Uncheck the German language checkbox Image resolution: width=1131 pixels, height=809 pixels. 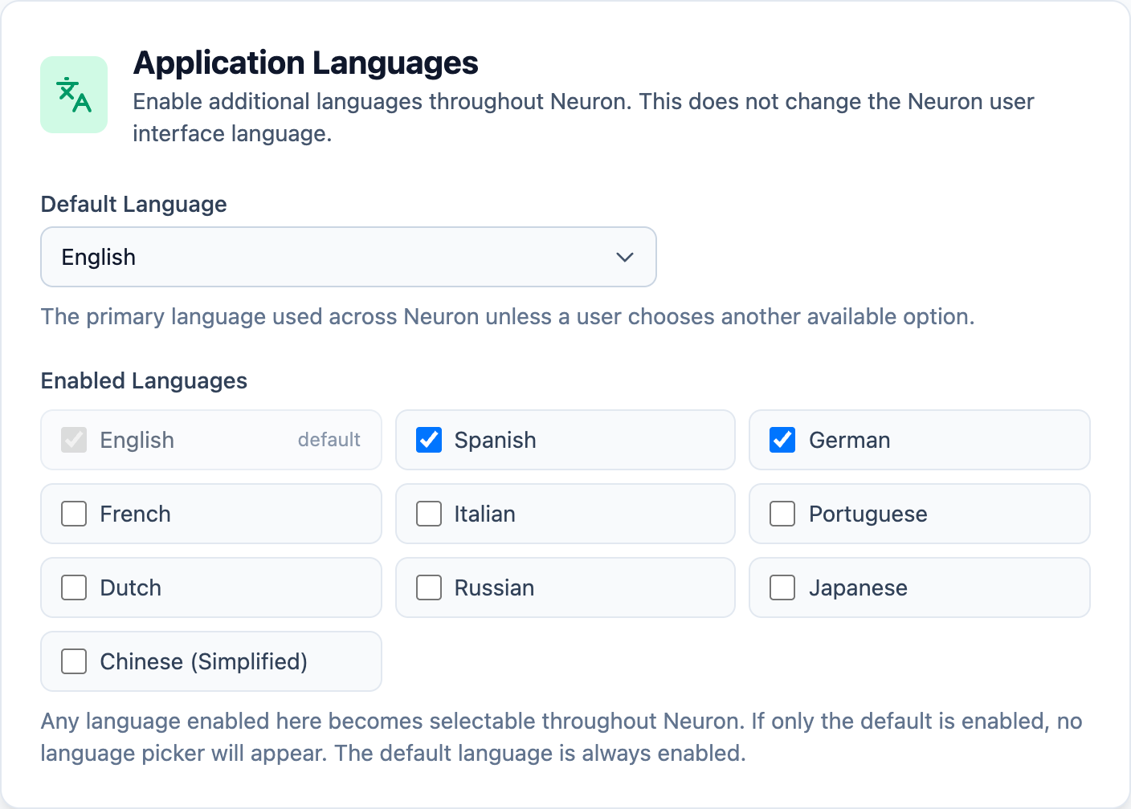pos(782,440)
